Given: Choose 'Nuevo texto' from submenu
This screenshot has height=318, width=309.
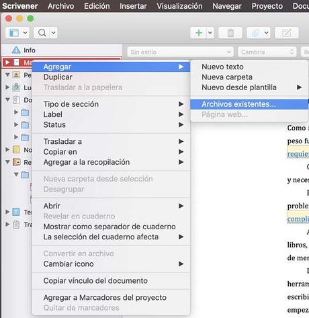Looking at the screenshot, I should click(249, 67).
